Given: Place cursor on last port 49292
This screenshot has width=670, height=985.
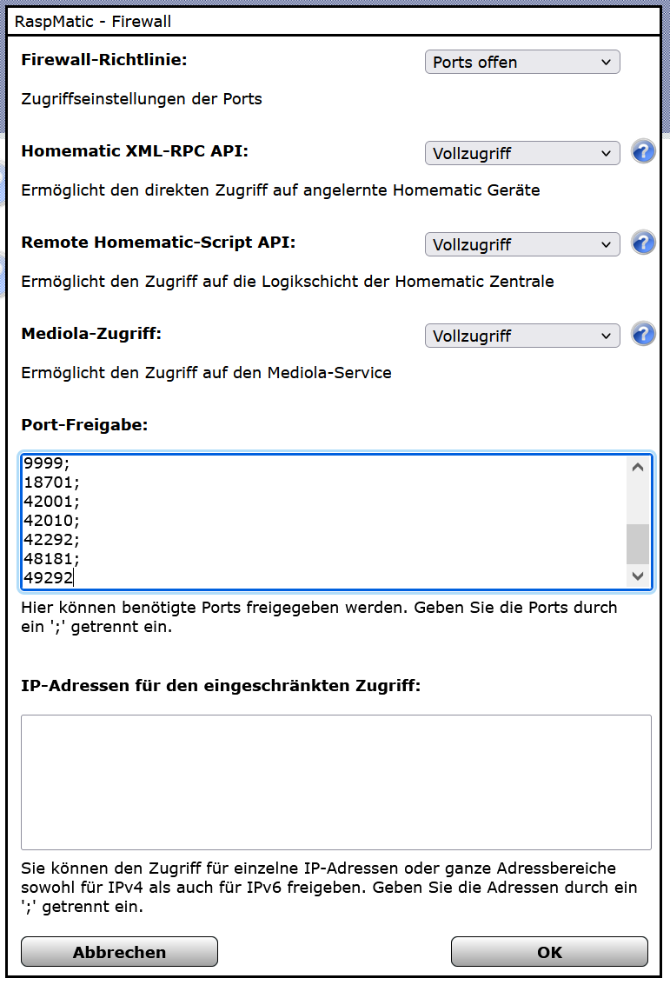Looking at the screenshot, I should (x=50, y=578).
